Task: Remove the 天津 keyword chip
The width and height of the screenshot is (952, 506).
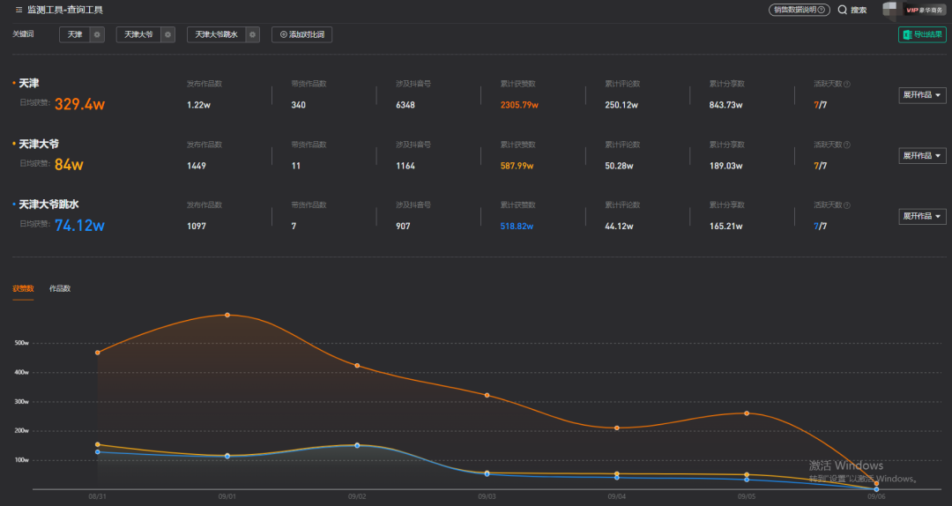Action: coord(97,34)
